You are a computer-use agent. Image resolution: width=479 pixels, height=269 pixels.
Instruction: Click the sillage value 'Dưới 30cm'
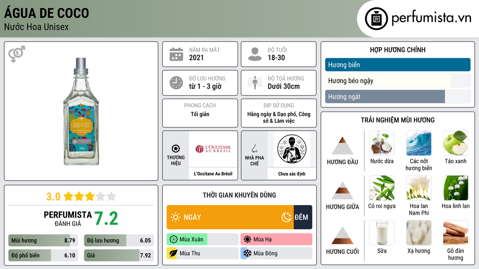pos(284,86)
